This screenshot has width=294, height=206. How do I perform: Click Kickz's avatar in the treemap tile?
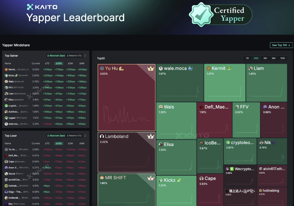pyautogui.click(x=161, y=180)
